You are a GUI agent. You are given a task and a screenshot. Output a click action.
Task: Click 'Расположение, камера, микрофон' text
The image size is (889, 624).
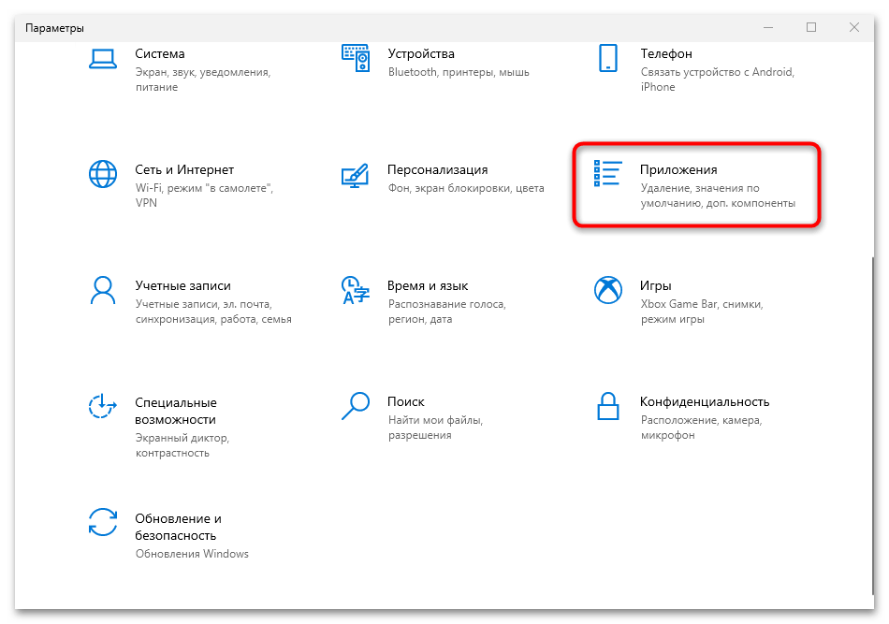pyautogui.click(x=701, y=428)
